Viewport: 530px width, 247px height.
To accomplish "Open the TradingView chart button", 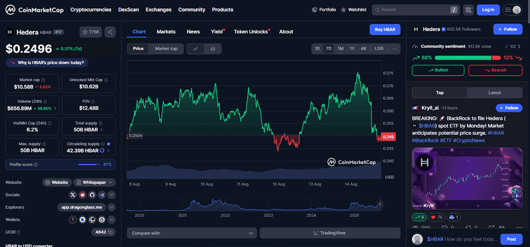I will coord(330,233).
